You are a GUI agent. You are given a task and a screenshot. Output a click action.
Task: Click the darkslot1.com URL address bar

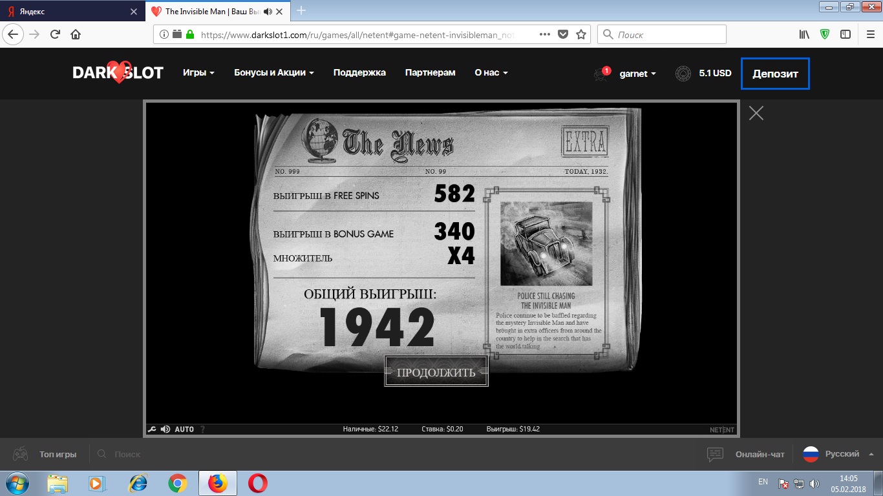click(357, 35)
